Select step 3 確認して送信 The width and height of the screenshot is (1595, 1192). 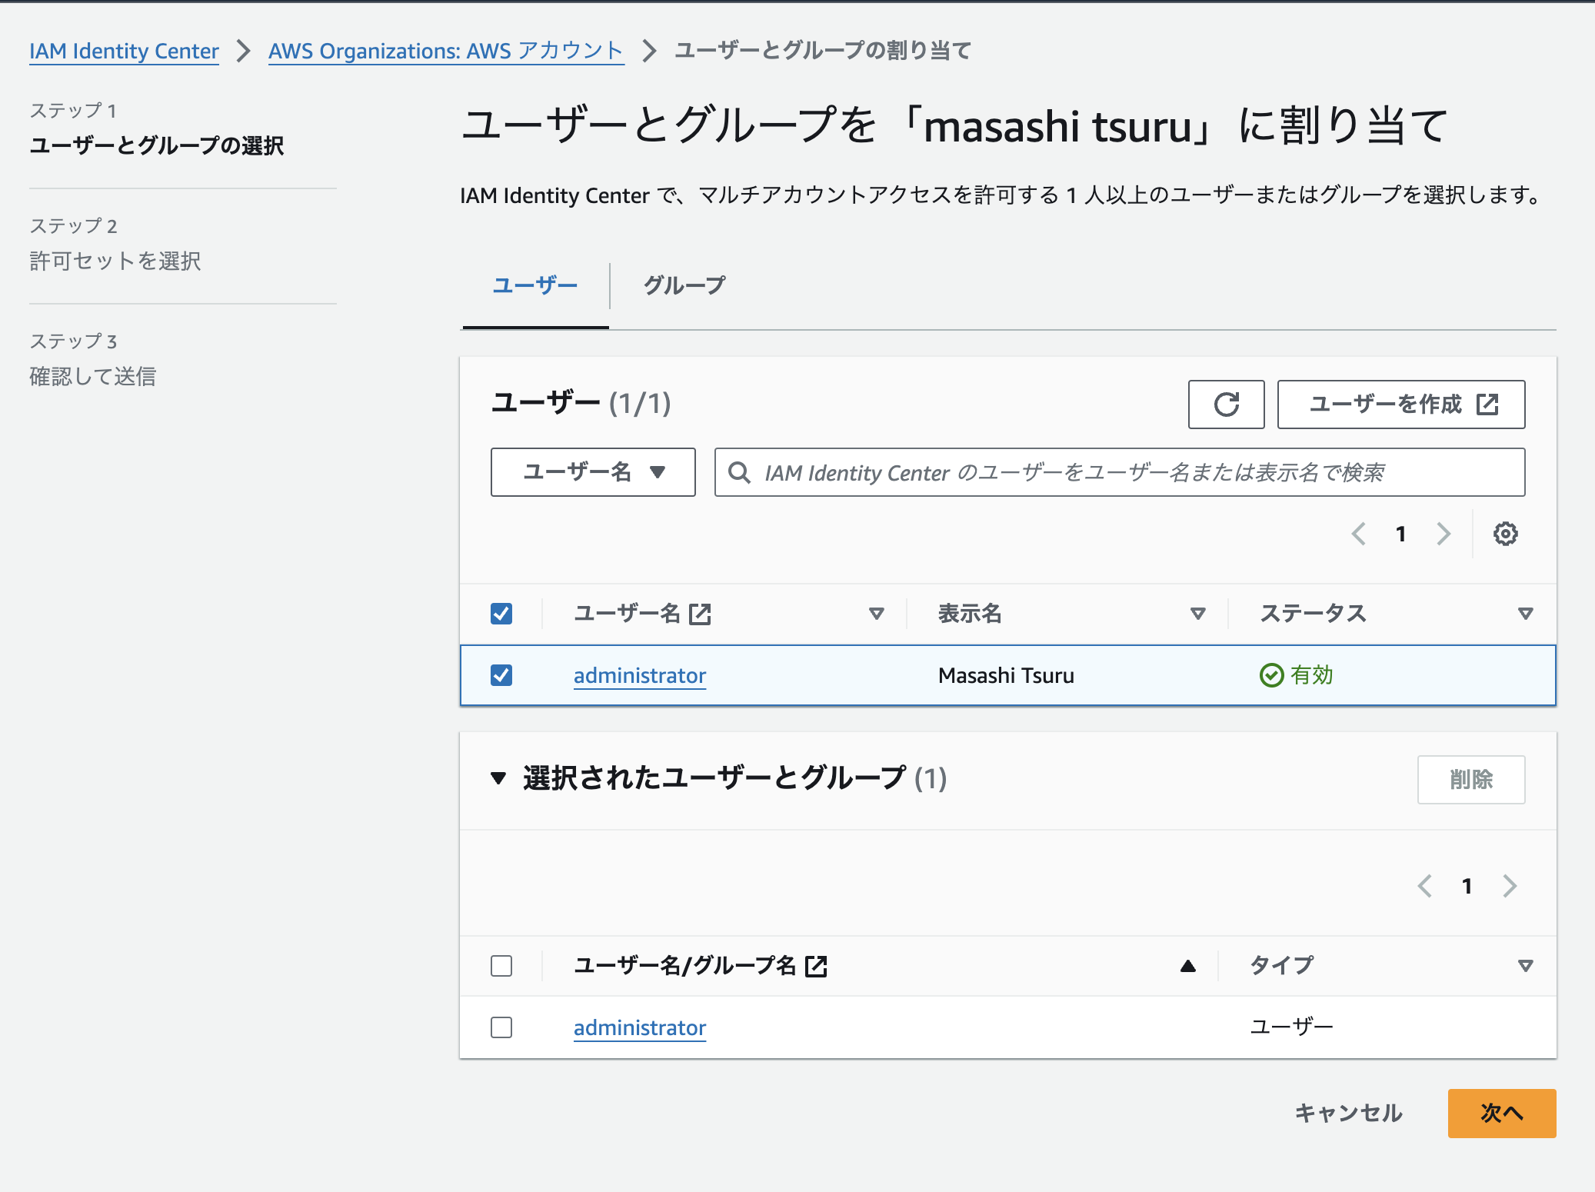[93, 377]
